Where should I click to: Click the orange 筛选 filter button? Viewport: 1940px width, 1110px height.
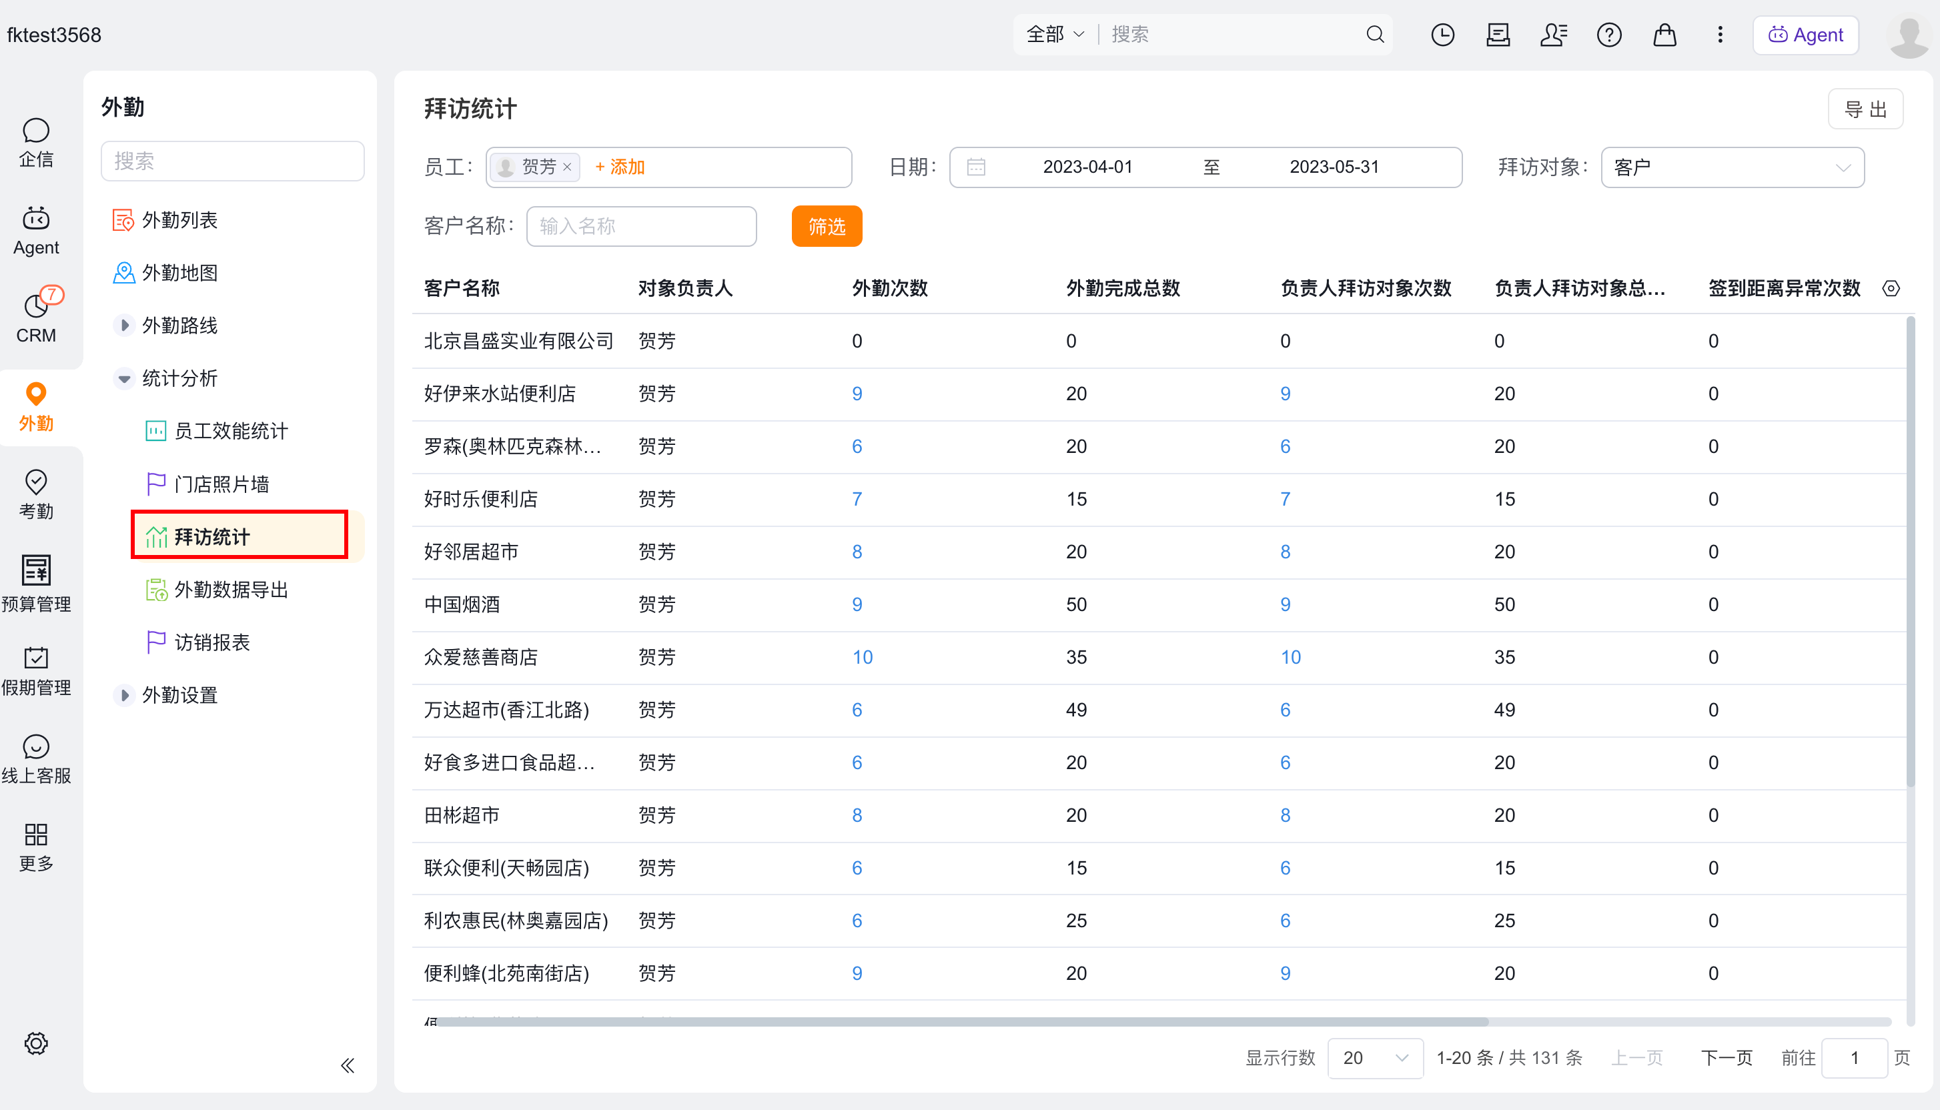pos(827,226)
